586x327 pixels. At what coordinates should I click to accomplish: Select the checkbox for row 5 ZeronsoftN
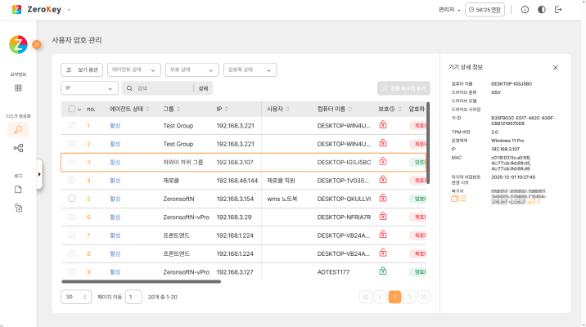(72, 199)
